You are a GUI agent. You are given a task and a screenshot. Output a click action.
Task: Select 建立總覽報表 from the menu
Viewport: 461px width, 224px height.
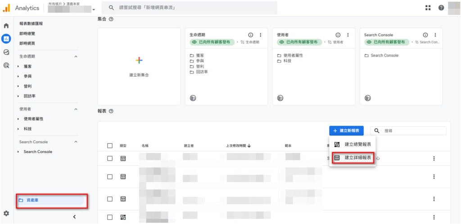(x=353, y=144)
